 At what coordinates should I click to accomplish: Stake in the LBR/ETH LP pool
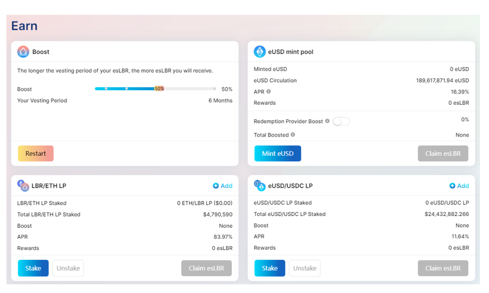(x=33, y=268)
